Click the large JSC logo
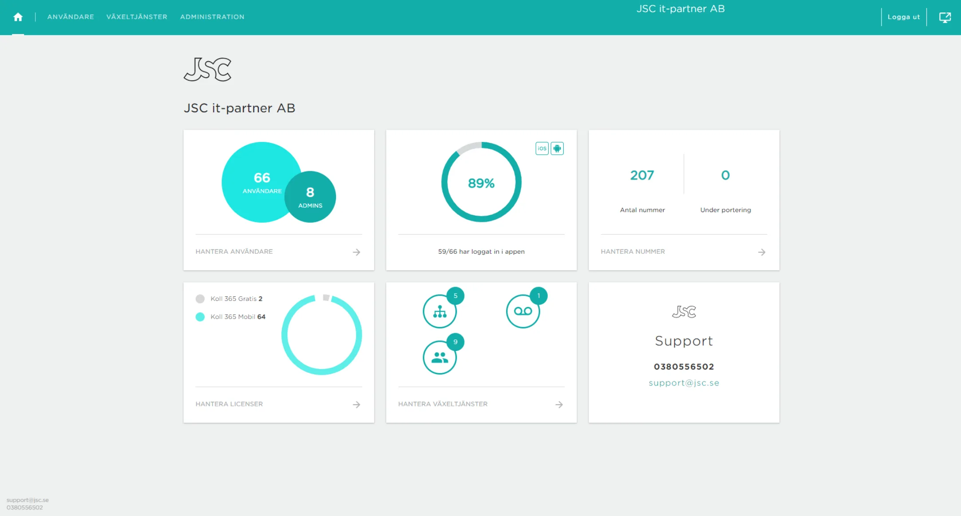961x516 pixels. point(208,69)
